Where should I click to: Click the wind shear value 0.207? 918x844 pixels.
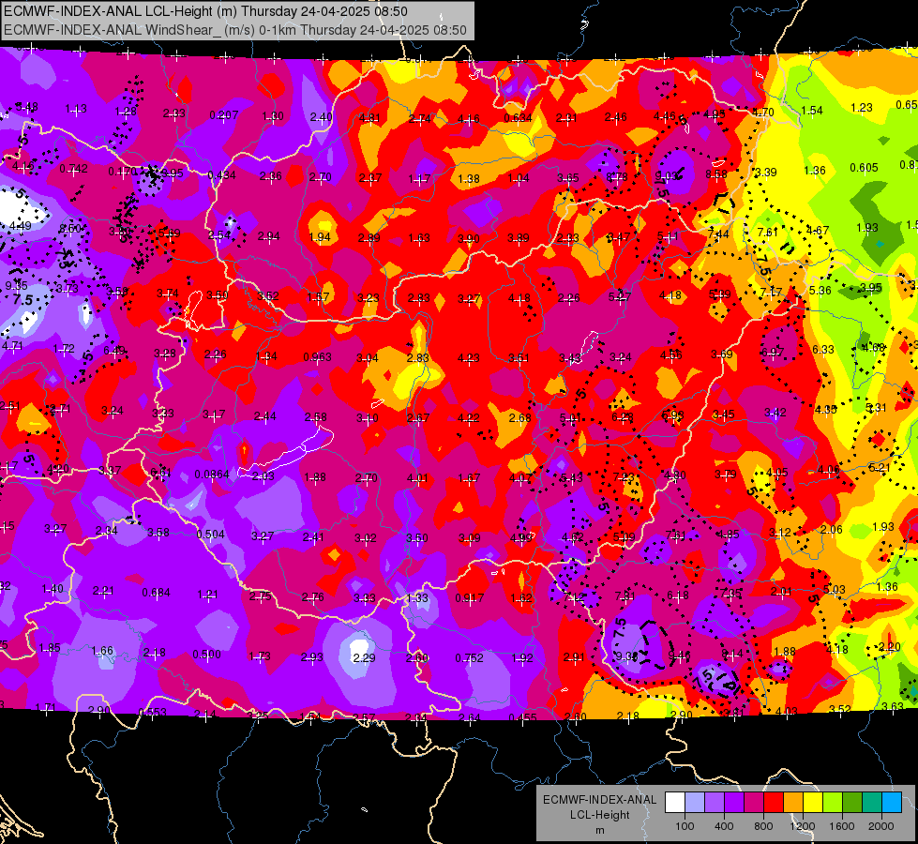224,115
